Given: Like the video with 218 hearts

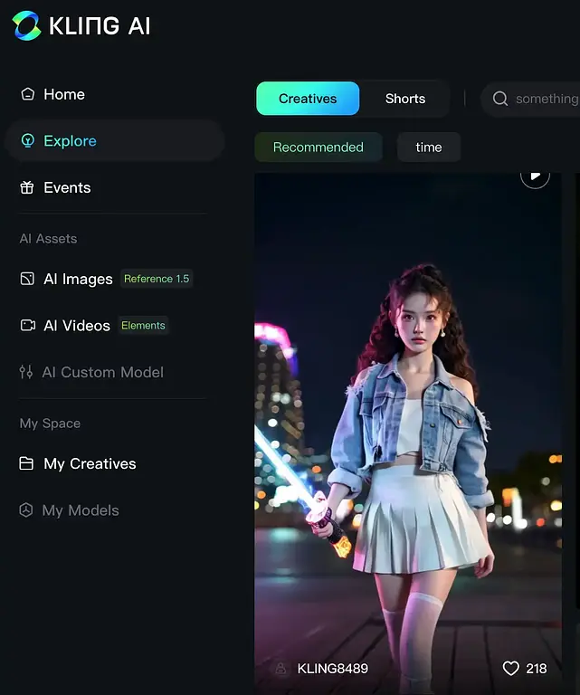Looking at the screenshot, I should pyautogui.click(x=511, y=669).
